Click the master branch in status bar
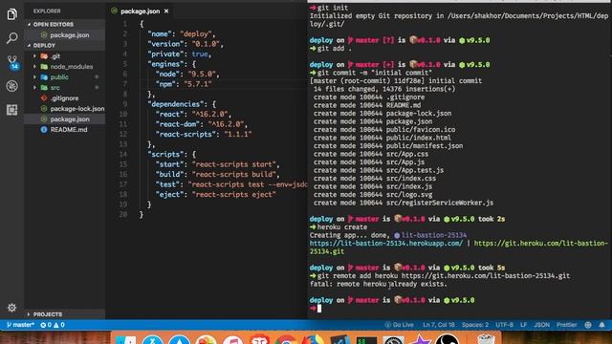Viewport: 612px width, 344px height. click(x=20, y=325)
